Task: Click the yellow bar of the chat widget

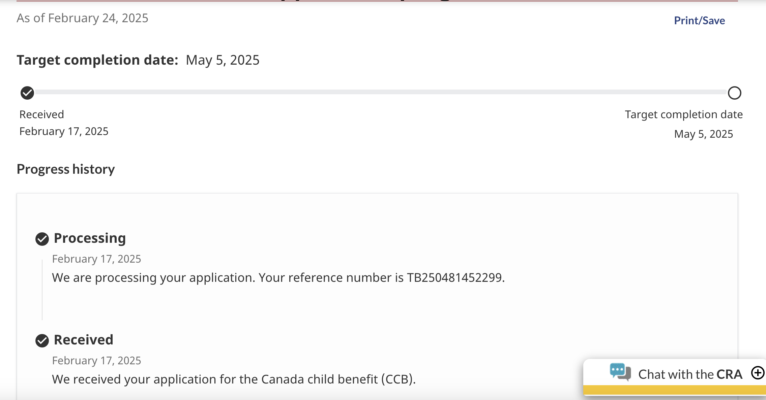Action: [x=674, y=390]
